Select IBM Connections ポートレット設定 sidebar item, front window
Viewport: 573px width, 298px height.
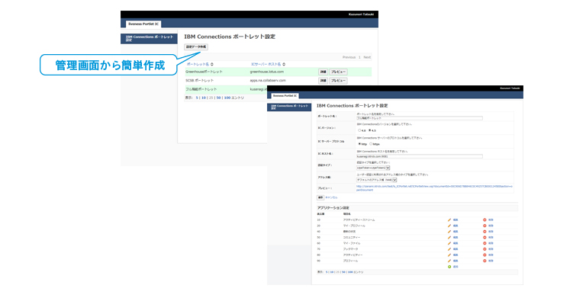pyautogui.click(x=289, y=107)
